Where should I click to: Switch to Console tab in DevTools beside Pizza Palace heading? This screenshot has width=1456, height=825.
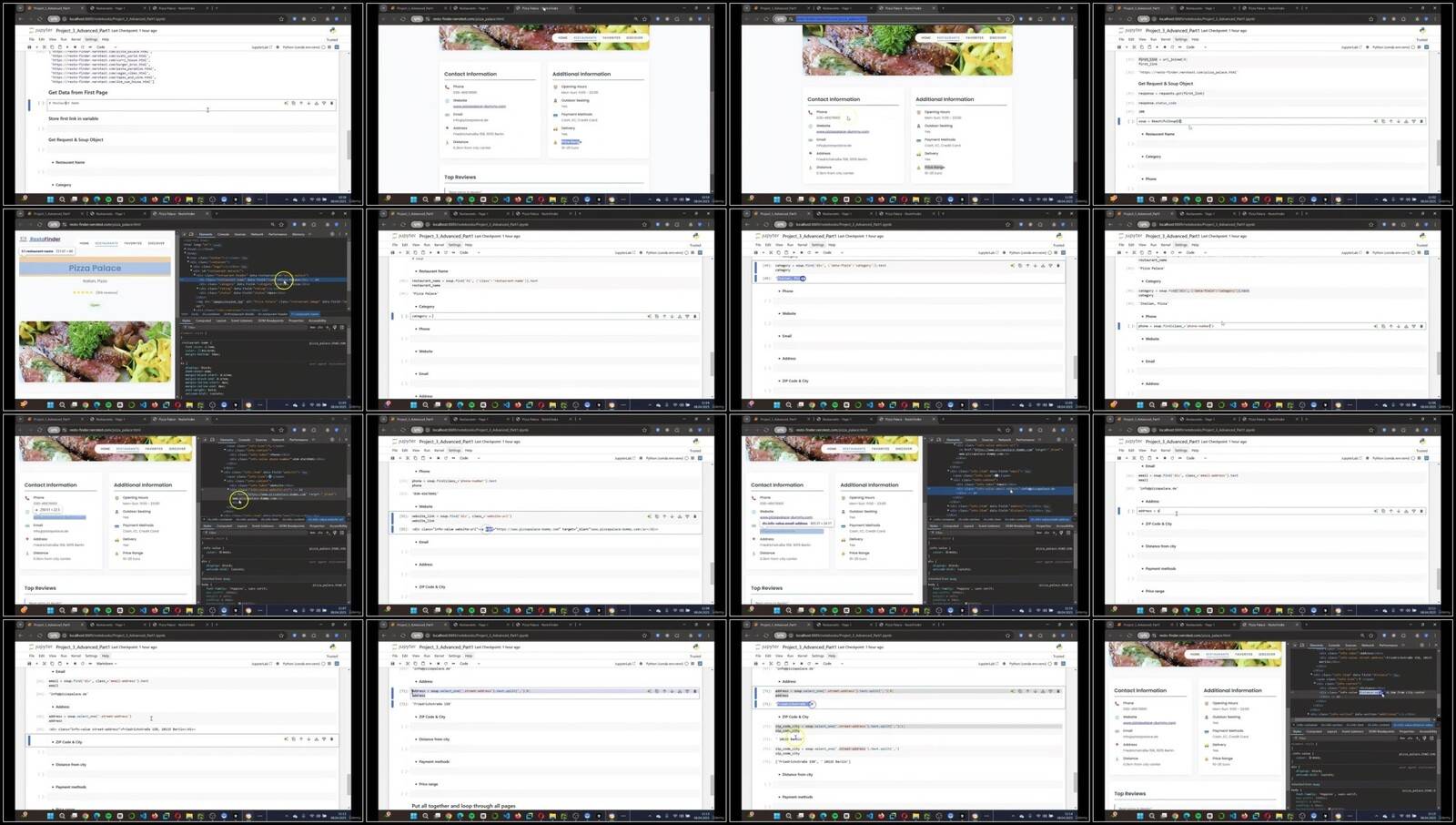(223, 234)
